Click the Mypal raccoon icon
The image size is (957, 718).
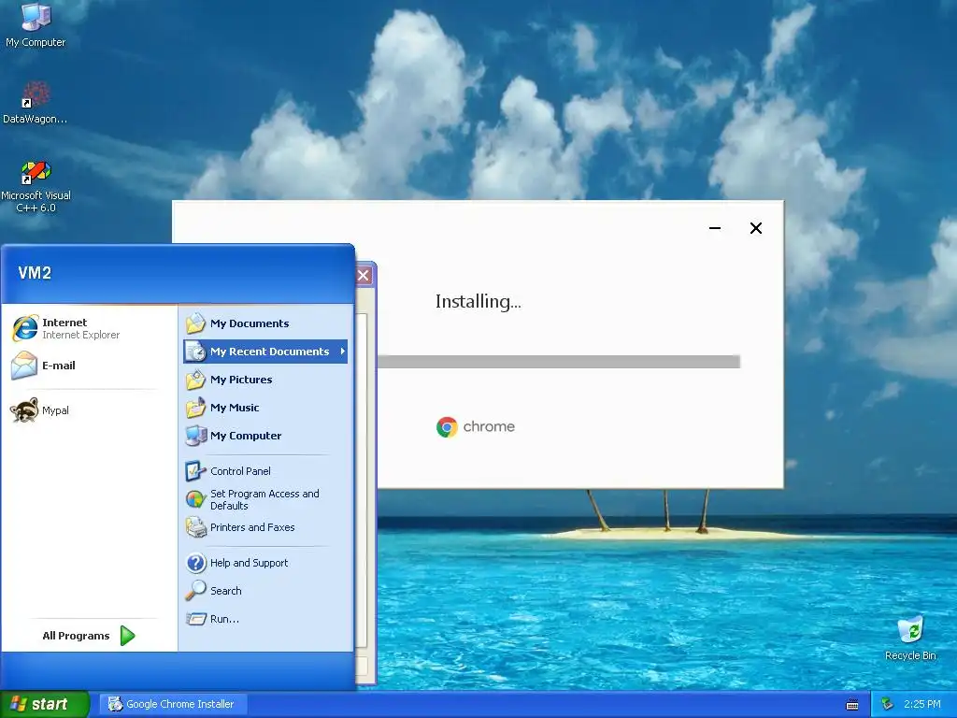pos(24,410)
